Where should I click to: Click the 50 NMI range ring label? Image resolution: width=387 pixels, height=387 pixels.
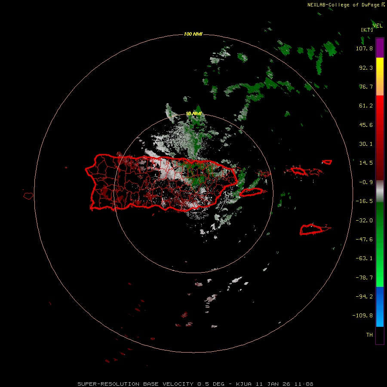194,114
